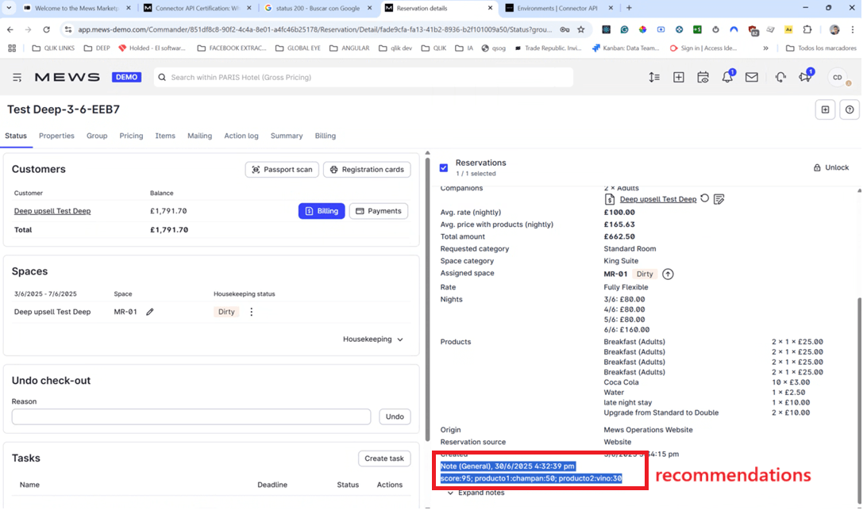
Task: Open the CD user profile menu
Action: point(837,78)
